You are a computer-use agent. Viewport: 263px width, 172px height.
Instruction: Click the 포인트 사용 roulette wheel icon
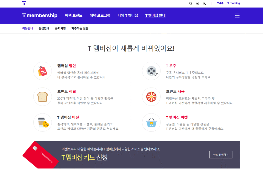pyautogui.click(x=151, y=97)
